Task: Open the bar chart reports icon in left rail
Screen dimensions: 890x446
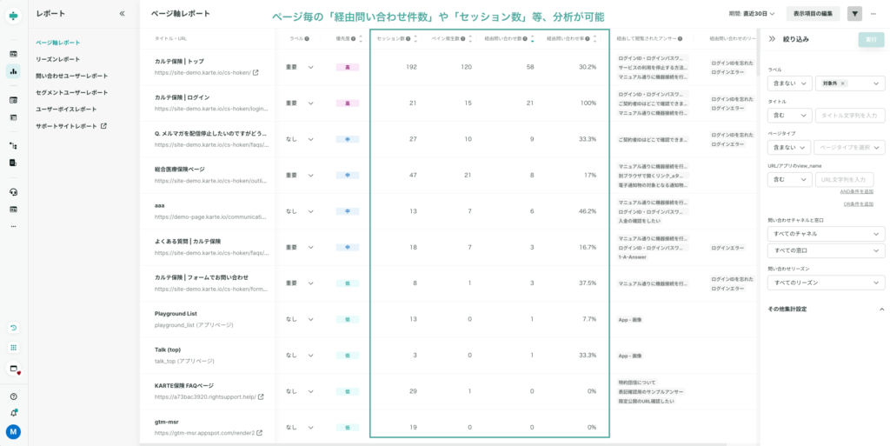Action: (13, 71)
